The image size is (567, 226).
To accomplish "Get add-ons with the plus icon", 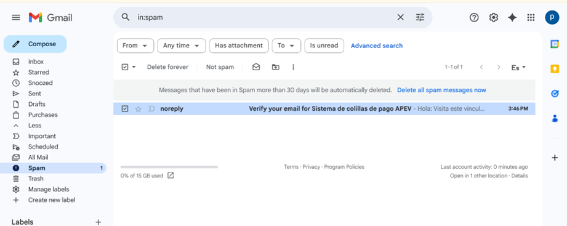I will pos(555,158).
